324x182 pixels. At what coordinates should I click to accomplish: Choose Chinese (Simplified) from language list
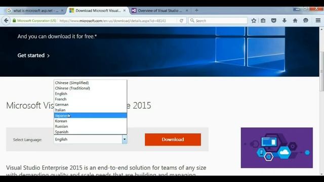coord(90,83)
